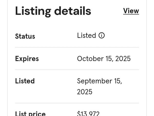Click the Status row label

pyautogui.click(x=25, y=36)
